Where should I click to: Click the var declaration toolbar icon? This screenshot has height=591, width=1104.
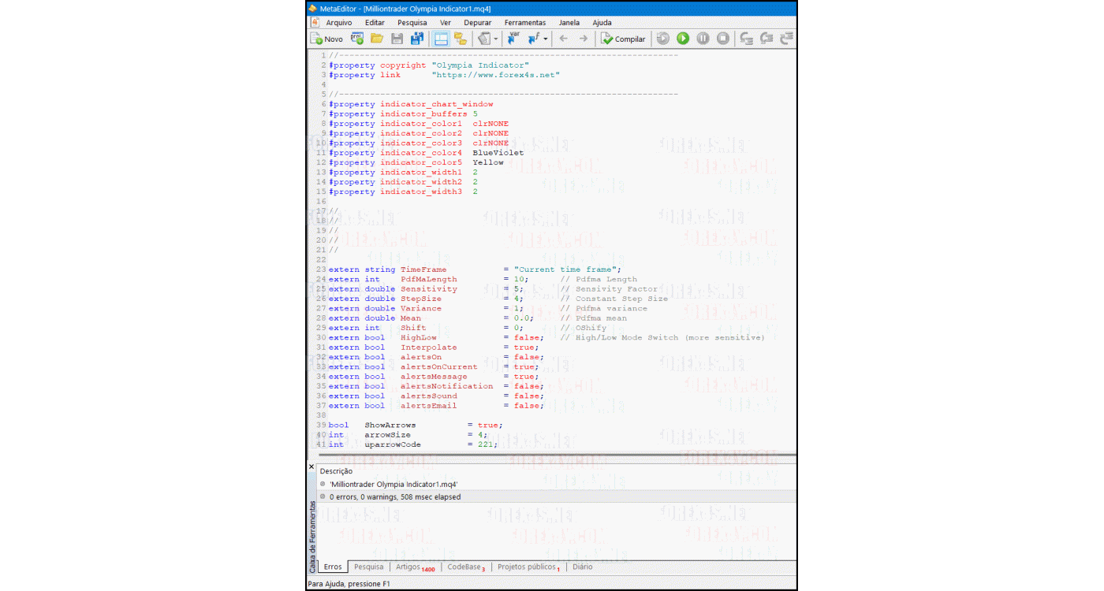(x=513, y=39)
